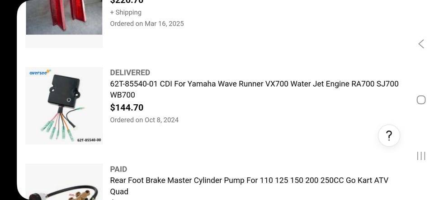Viewport: 434px width, 200px height.
Task: Tap the red item thumbnail of the top order
Action: (x=64, y=17)
